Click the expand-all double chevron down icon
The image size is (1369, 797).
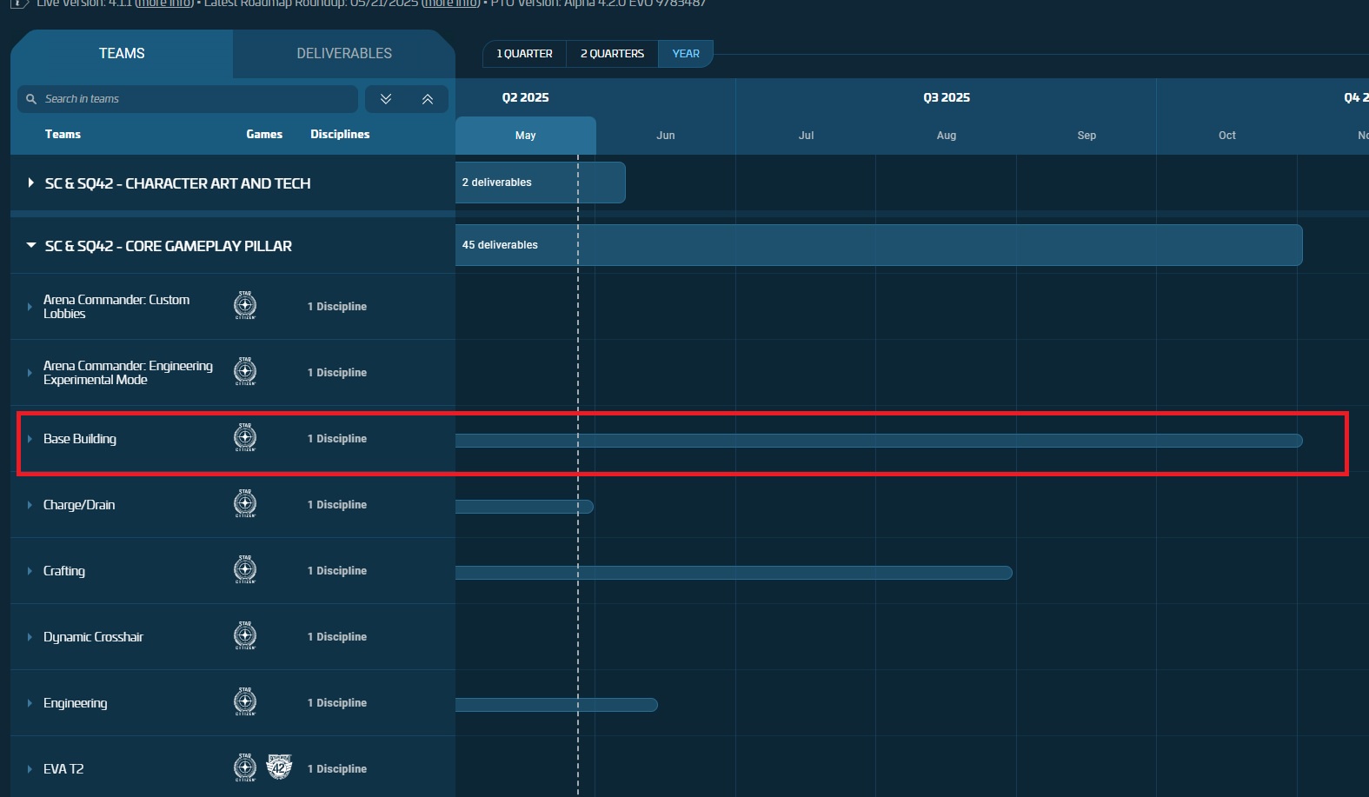click(x=386, y=99)
